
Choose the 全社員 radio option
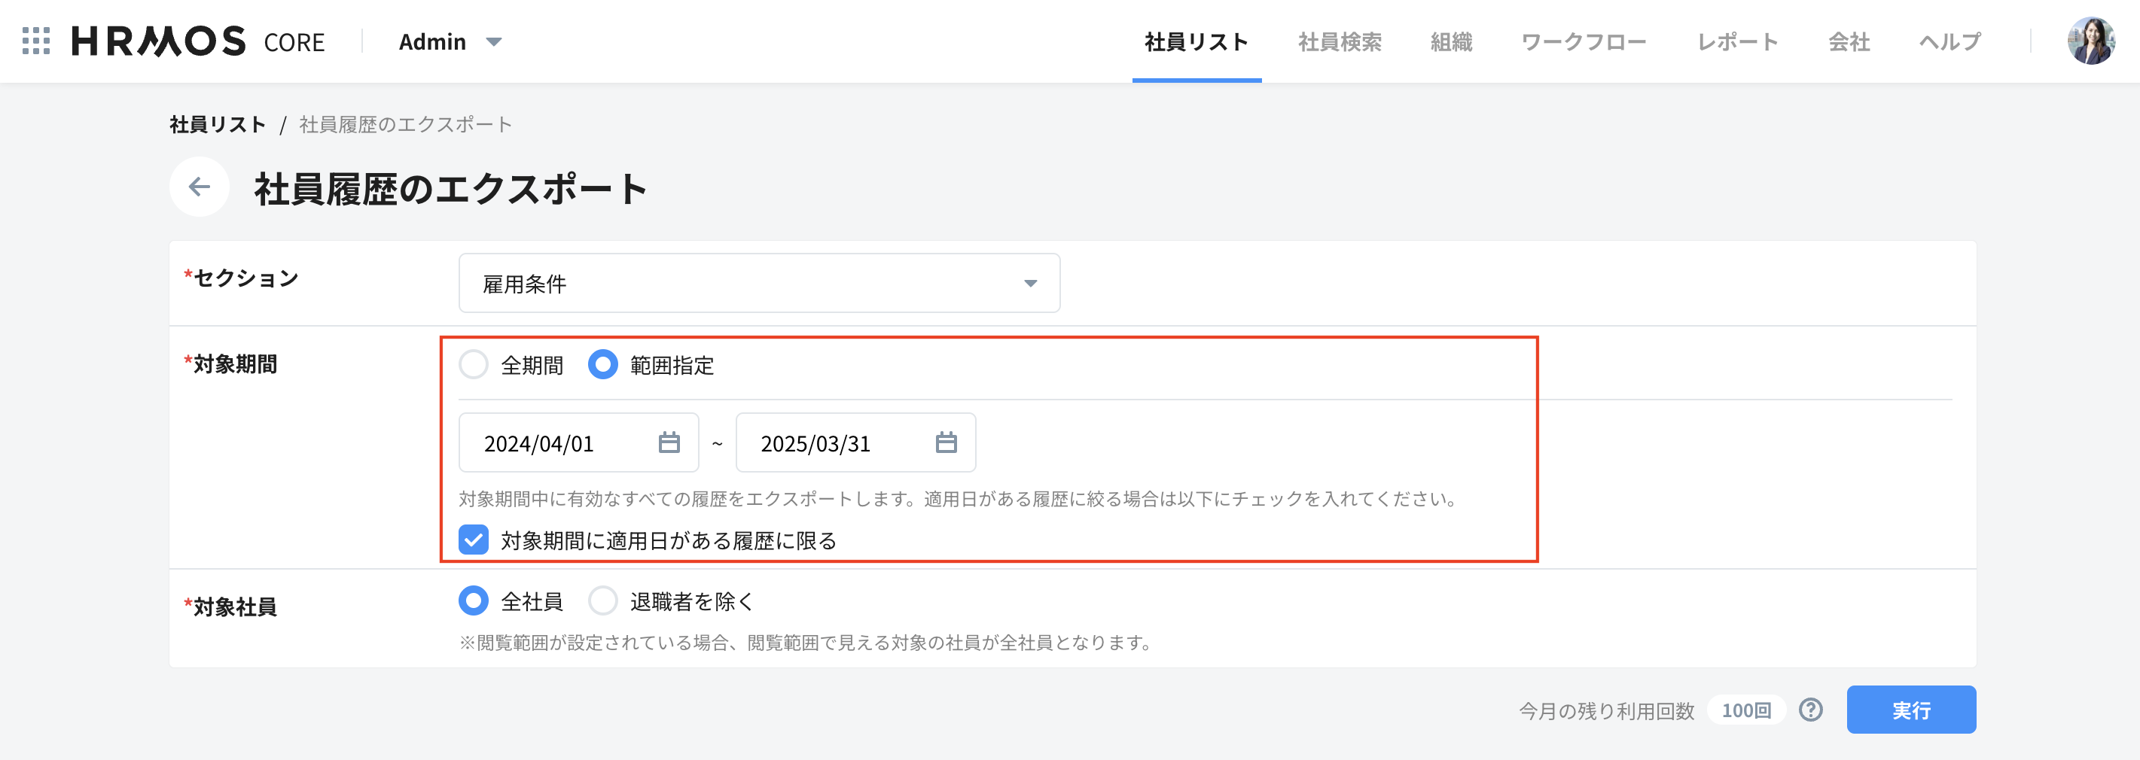(474, 600)
